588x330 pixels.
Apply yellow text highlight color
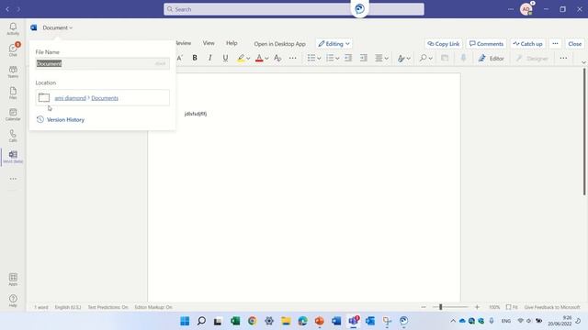pos(241,58)
